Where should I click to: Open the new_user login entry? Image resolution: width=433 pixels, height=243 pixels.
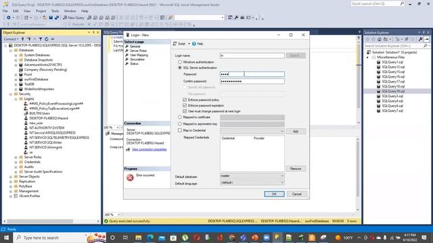(36, 123)
